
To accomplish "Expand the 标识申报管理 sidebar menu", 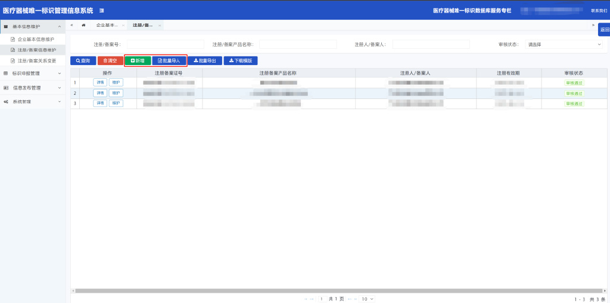I will tap(32, 73).
